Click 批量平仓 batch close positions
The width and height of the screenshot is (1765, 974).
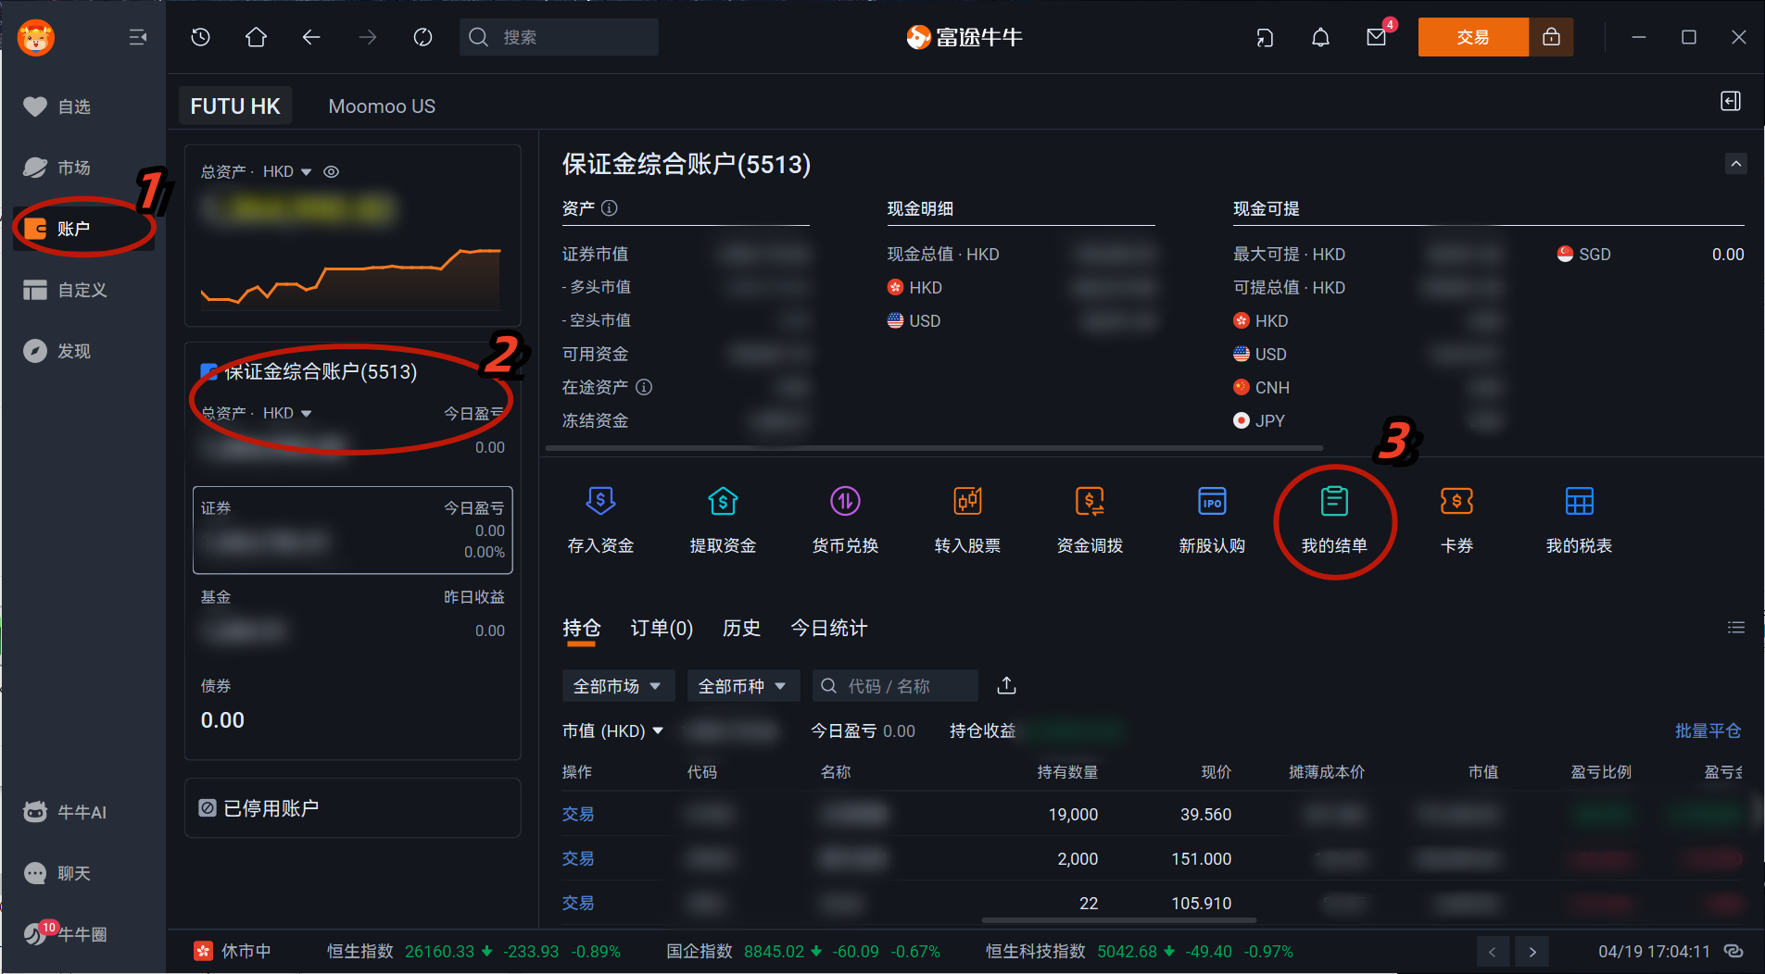click(1708, 730)
